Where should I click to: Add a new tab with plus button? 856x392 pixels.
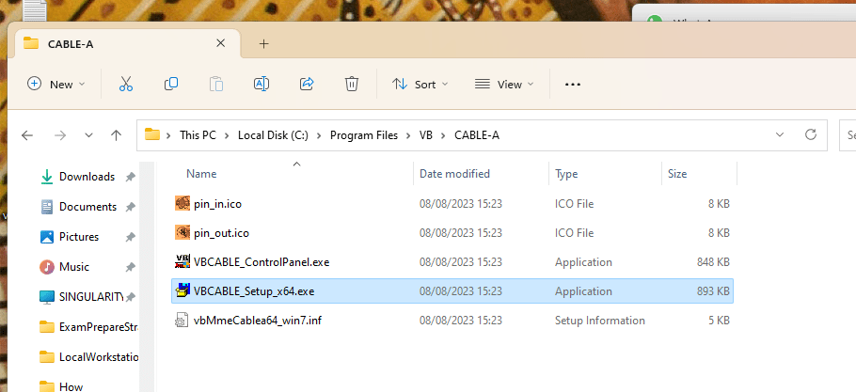(x=263, y=43)
